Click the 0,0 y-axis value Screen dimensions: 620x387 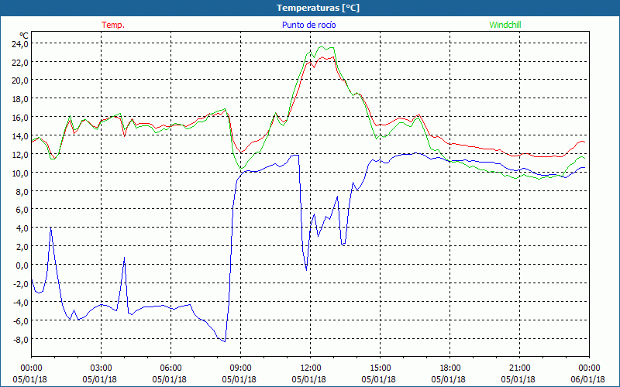coord(22,265)
